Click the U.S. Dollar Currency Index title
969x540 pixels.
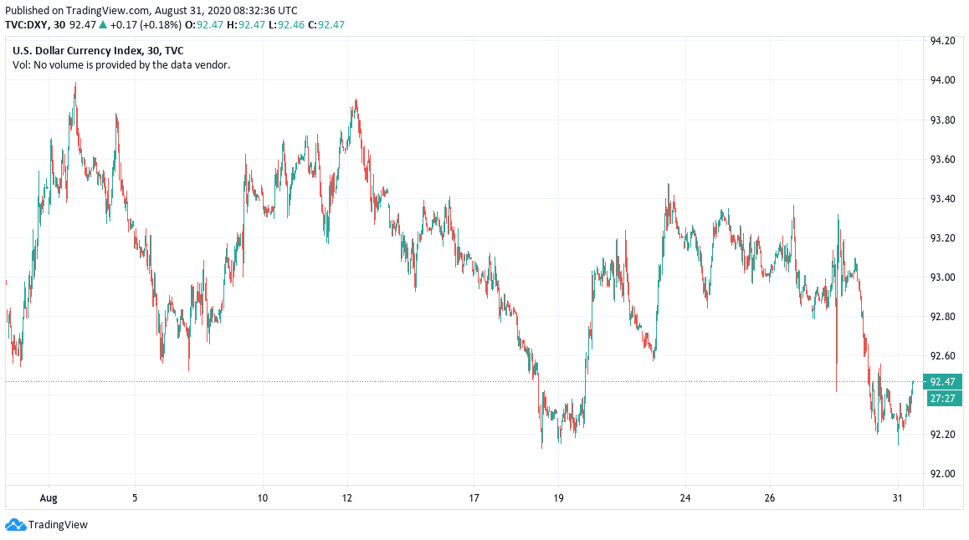tap(98, 50)
